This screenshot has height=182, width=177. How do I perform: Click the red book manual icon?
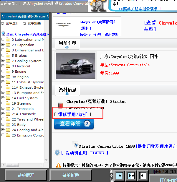click(x=60, y=106)
